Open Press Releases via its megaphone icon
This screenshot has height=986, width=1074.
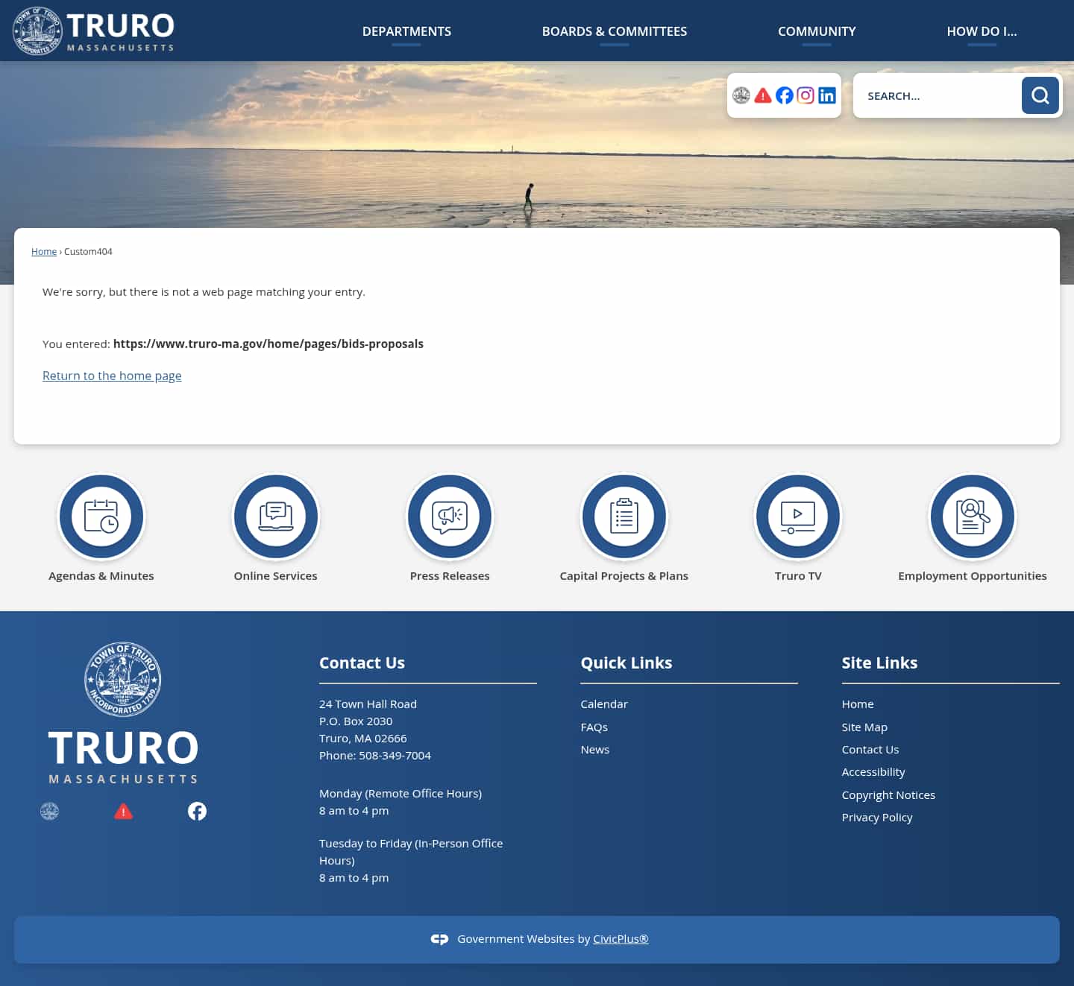click(450, 516)
